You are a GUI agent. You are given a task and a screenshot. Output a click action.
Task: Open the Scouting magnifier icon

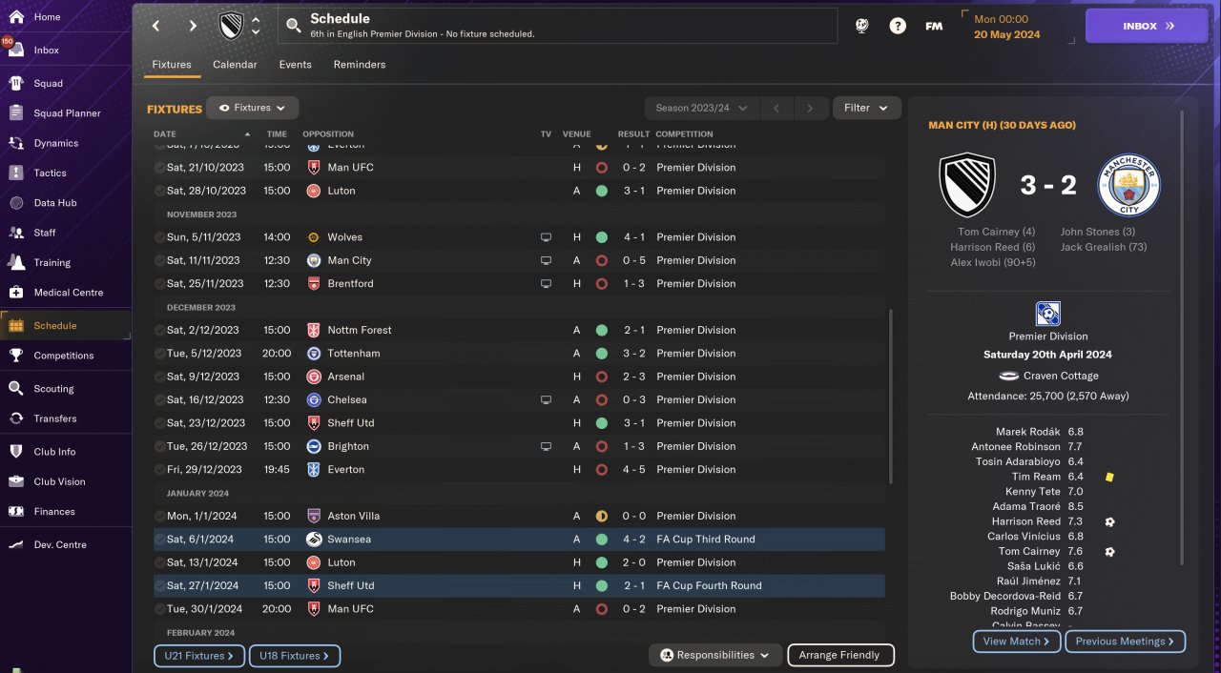click(x=16, y=389)
